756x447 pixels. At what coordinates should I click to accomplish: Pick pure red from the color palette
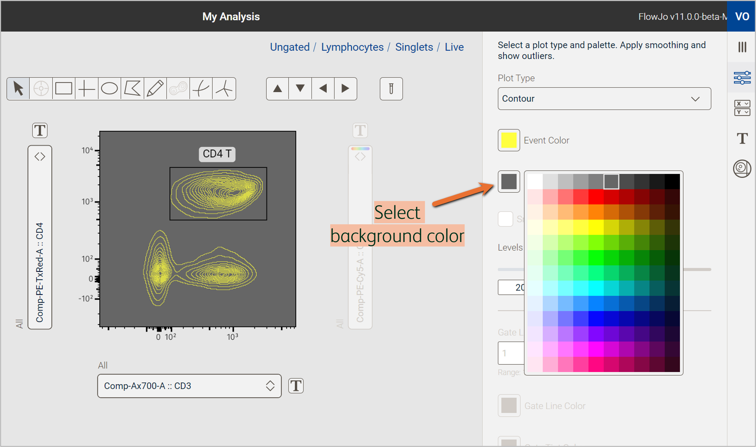pos(596,197)
